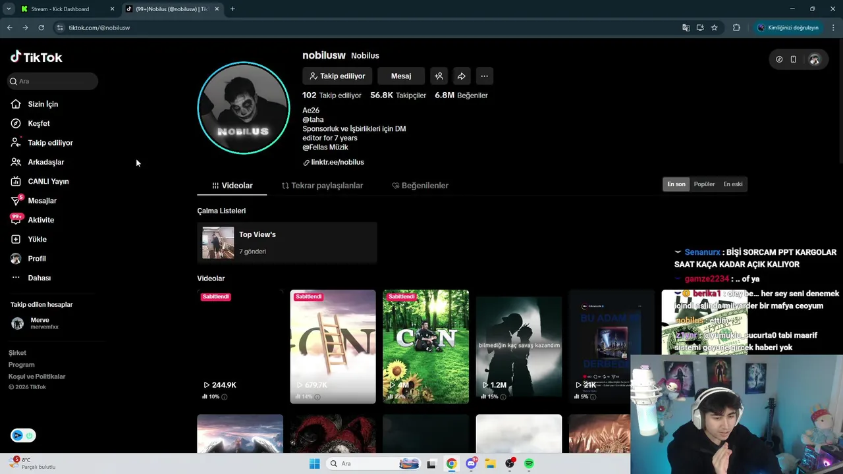Expand Koşul ve Politikalar footer section
The image size is (843, 474).
37,377
